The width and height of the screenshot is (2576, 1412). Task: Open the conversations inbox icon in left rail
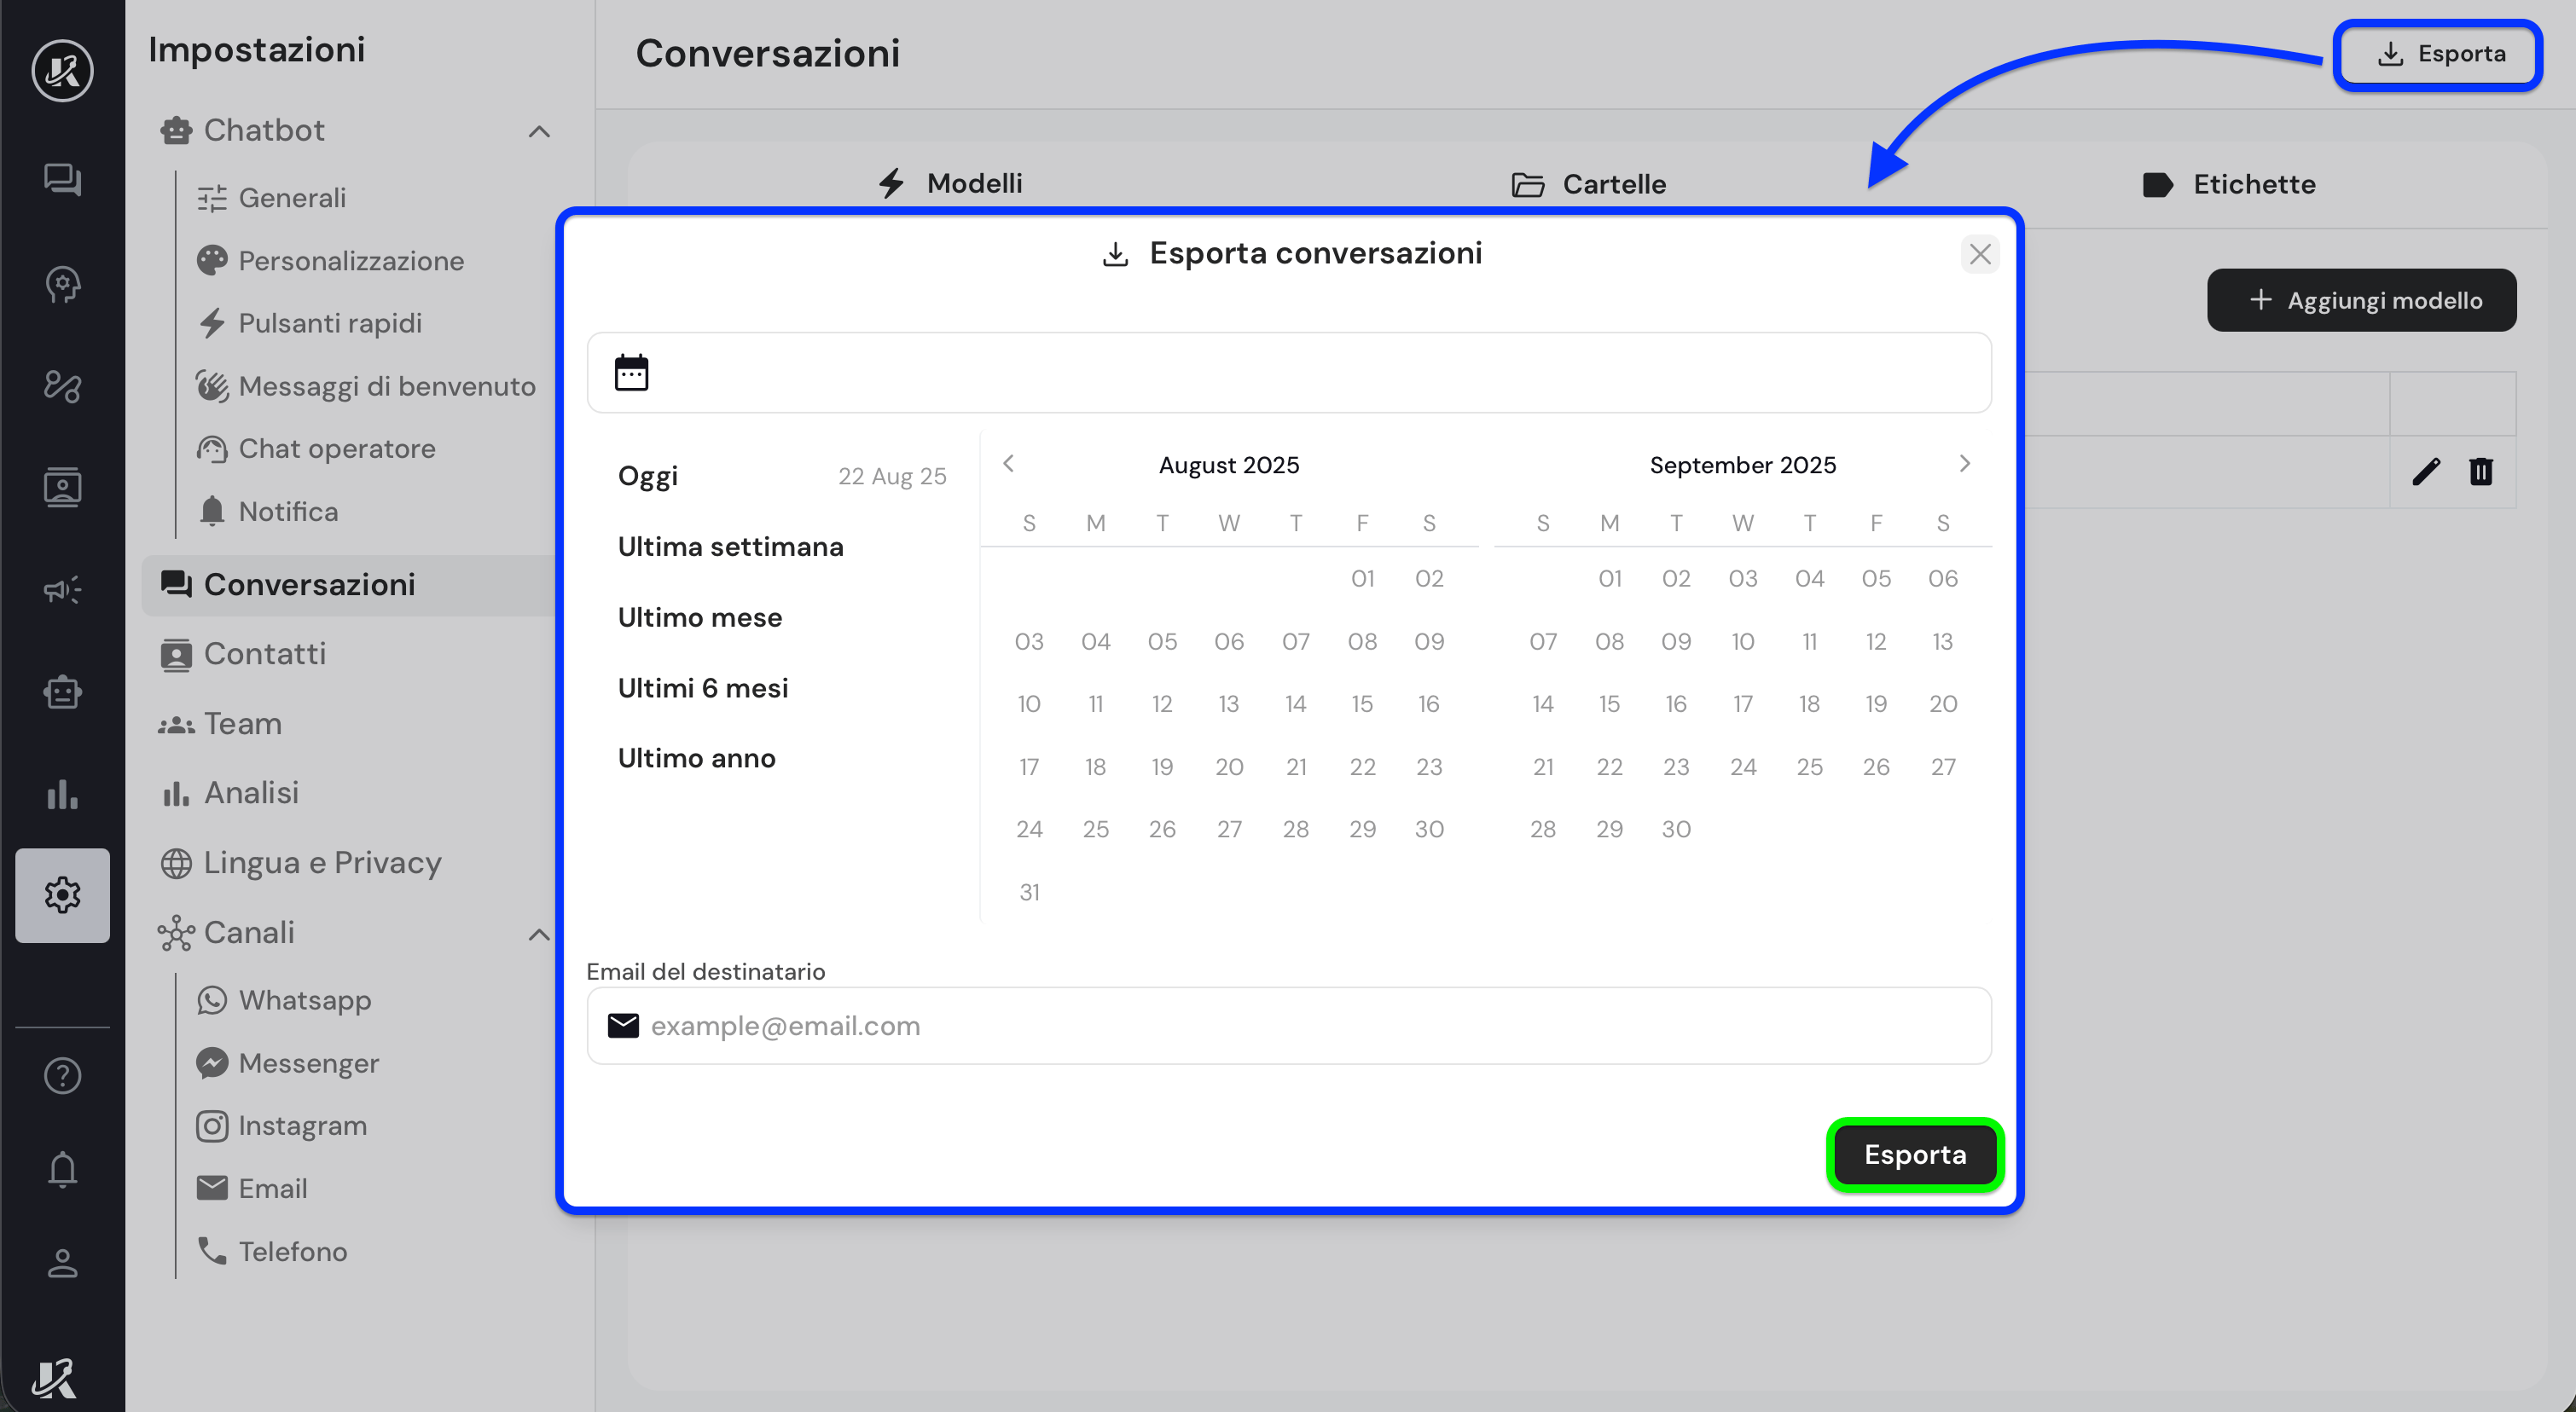[62, 179]
